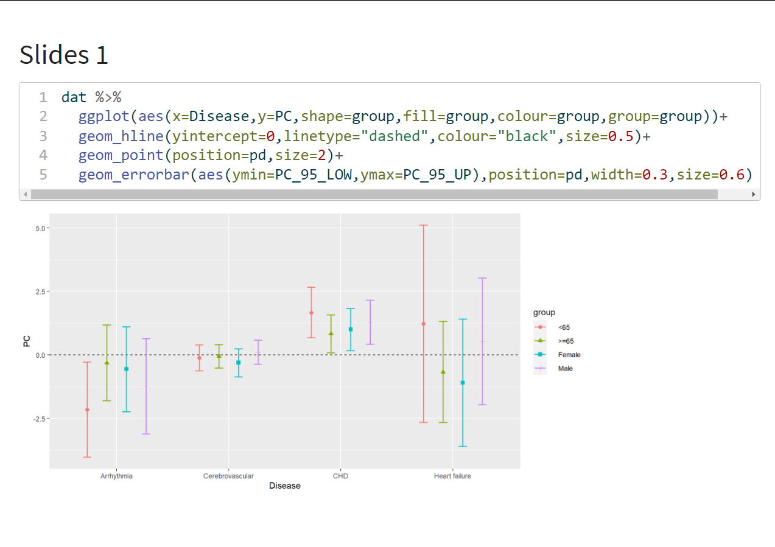Click the ggplot function name in code

104,116
